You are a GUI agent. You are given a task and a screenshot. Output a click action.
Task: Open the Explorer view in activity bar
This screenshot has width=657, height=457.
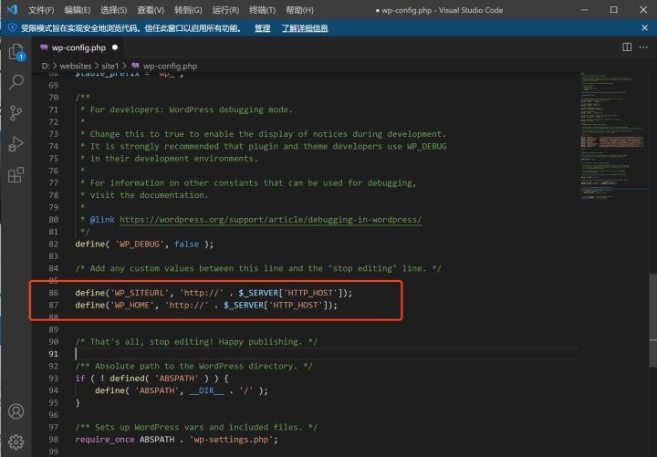pos(16,53)
